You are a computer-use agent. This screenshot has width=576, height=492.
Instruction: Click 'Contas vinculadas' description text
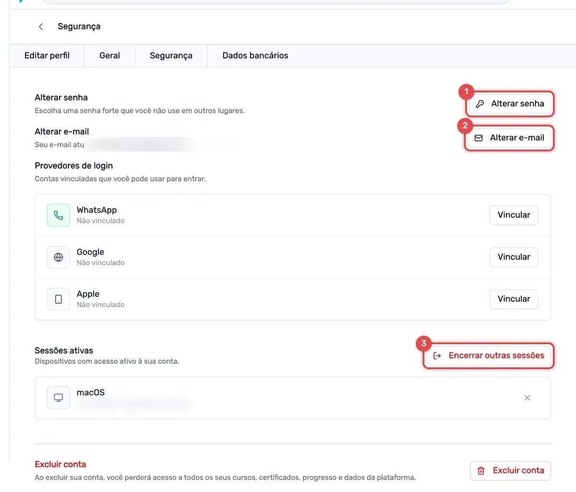point(120,179)
